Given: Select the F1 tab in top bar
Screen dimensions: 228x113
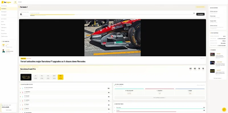Looking at the screenshot, I should [x=15, y=2].
